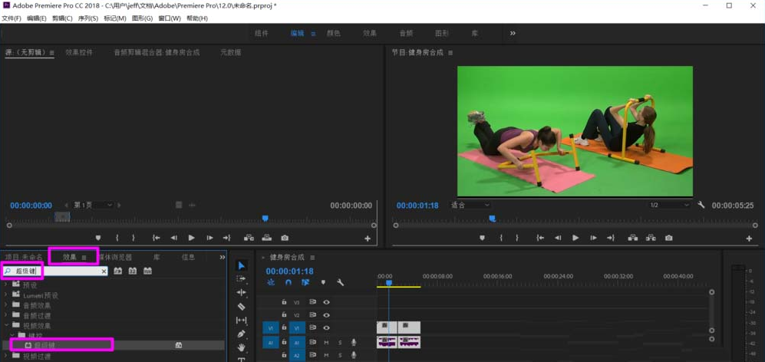The height and width of the screenshot is (362, 765).
Task: Select the 超级键 effect item
Action: click(45, 345)
